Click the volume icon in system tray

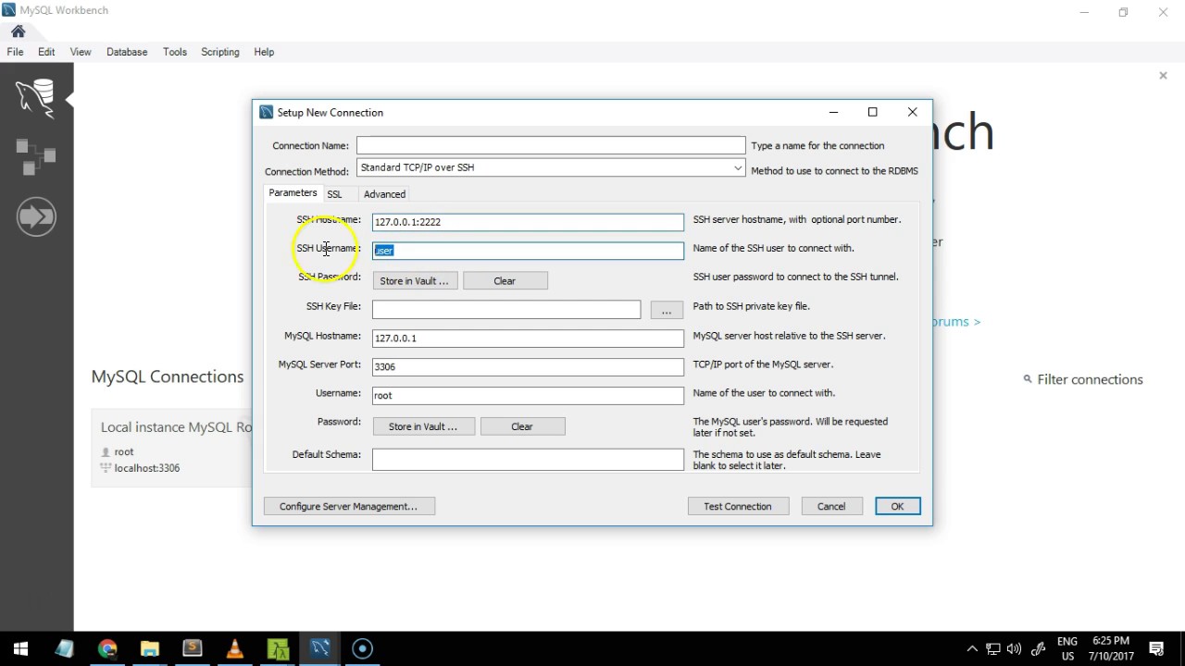click(1015, 648)
